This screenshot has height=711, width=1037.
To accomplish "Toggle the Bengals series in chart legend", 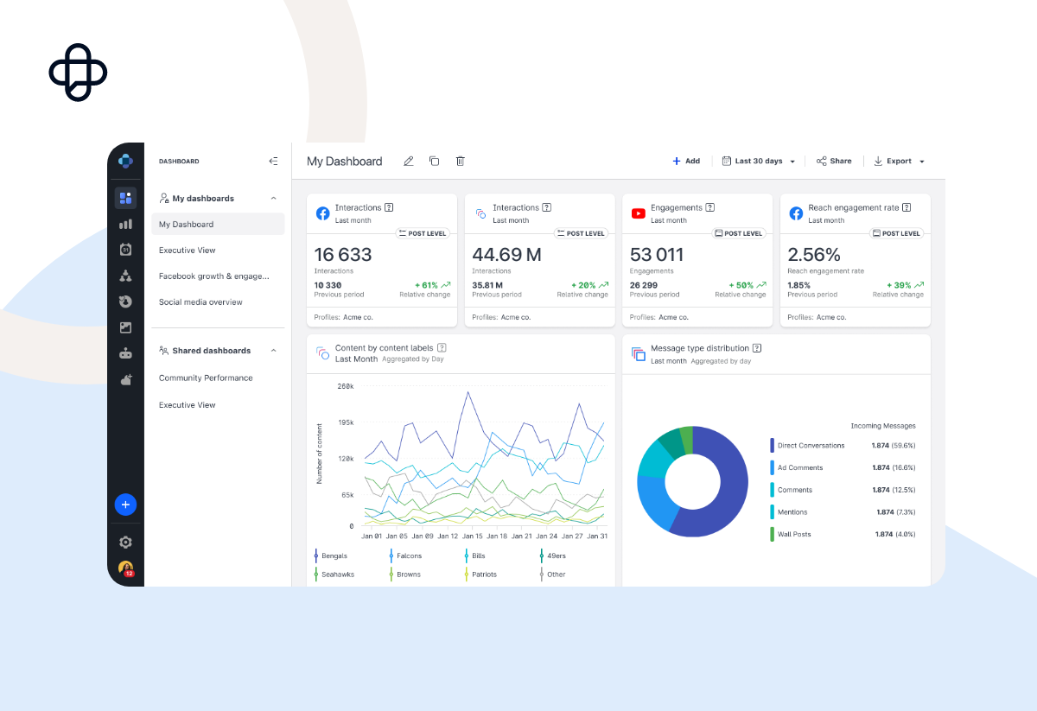I will point(334,555).
